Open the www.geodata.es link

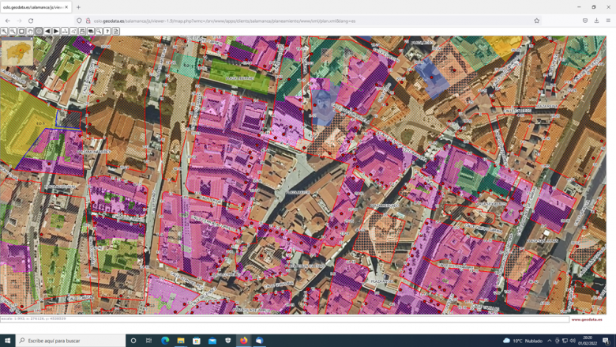tap(586, 319)
